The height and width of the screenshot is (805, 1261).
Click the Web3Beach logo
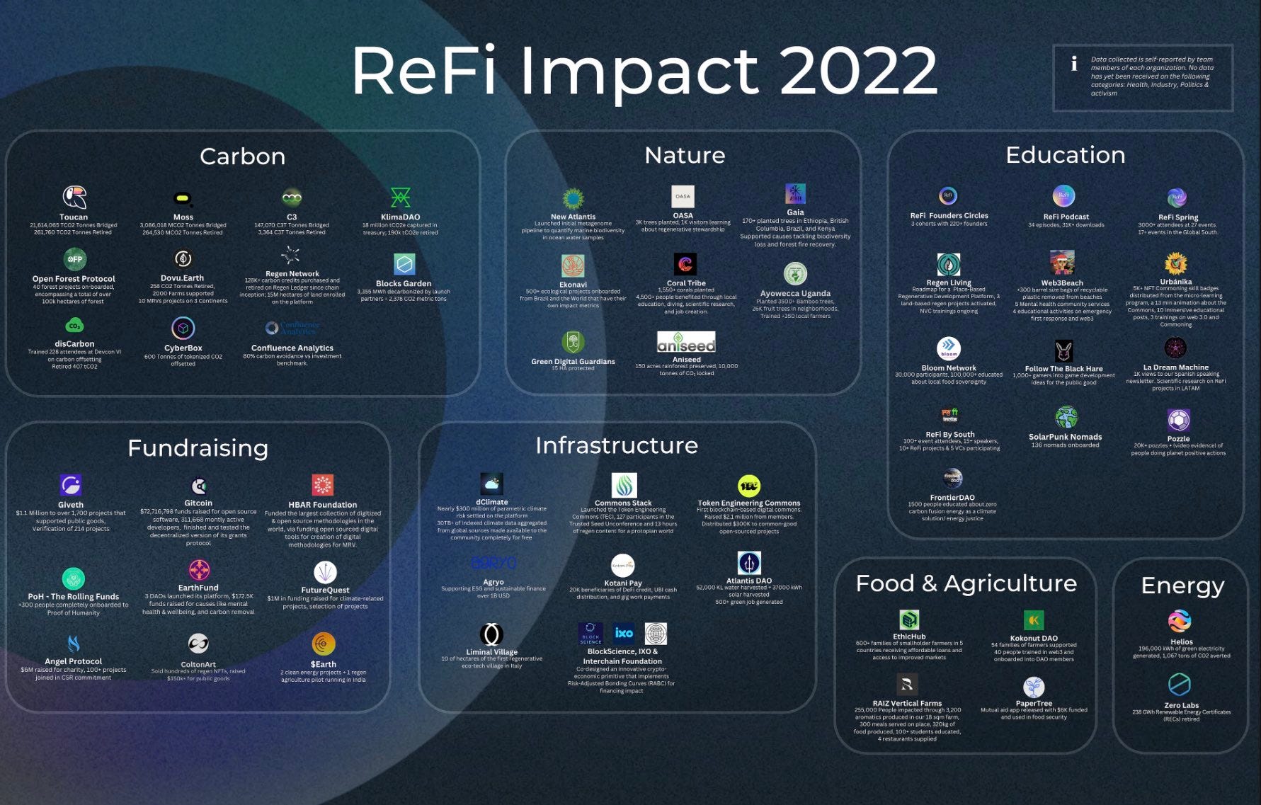coord(1062,263)
